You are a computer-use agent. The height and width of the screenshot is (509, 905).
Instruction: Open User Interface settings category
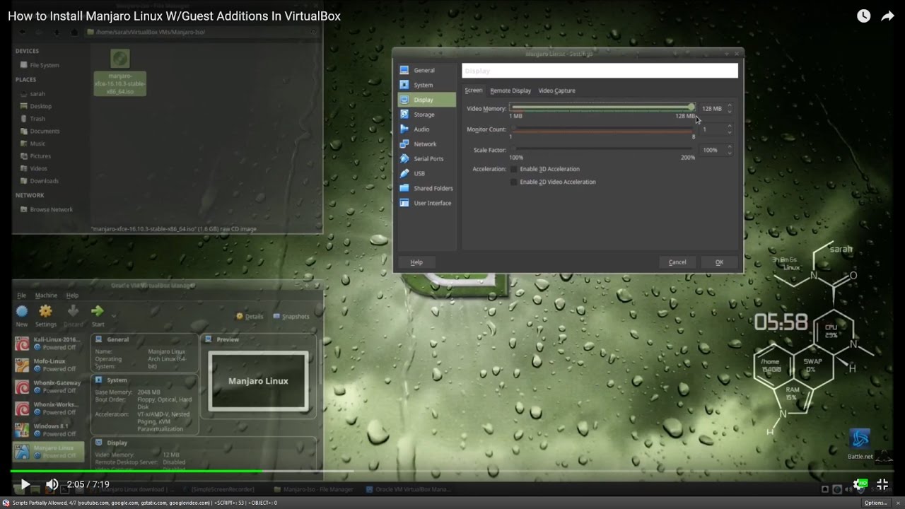tap(426, 203)
